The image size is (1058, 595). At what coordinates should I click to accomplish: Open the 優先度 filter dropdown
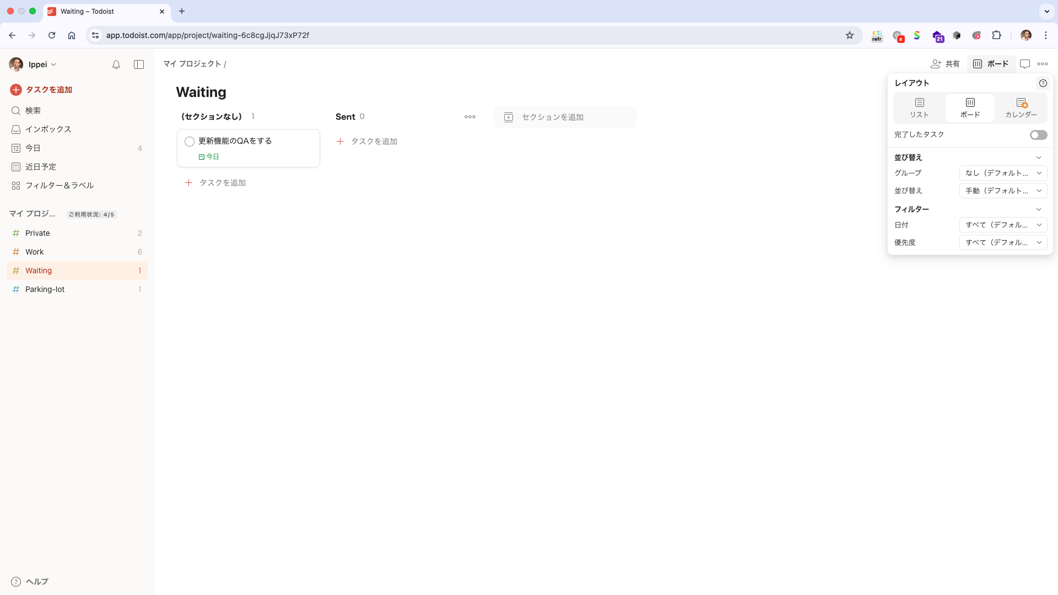tap(1003, 242)
